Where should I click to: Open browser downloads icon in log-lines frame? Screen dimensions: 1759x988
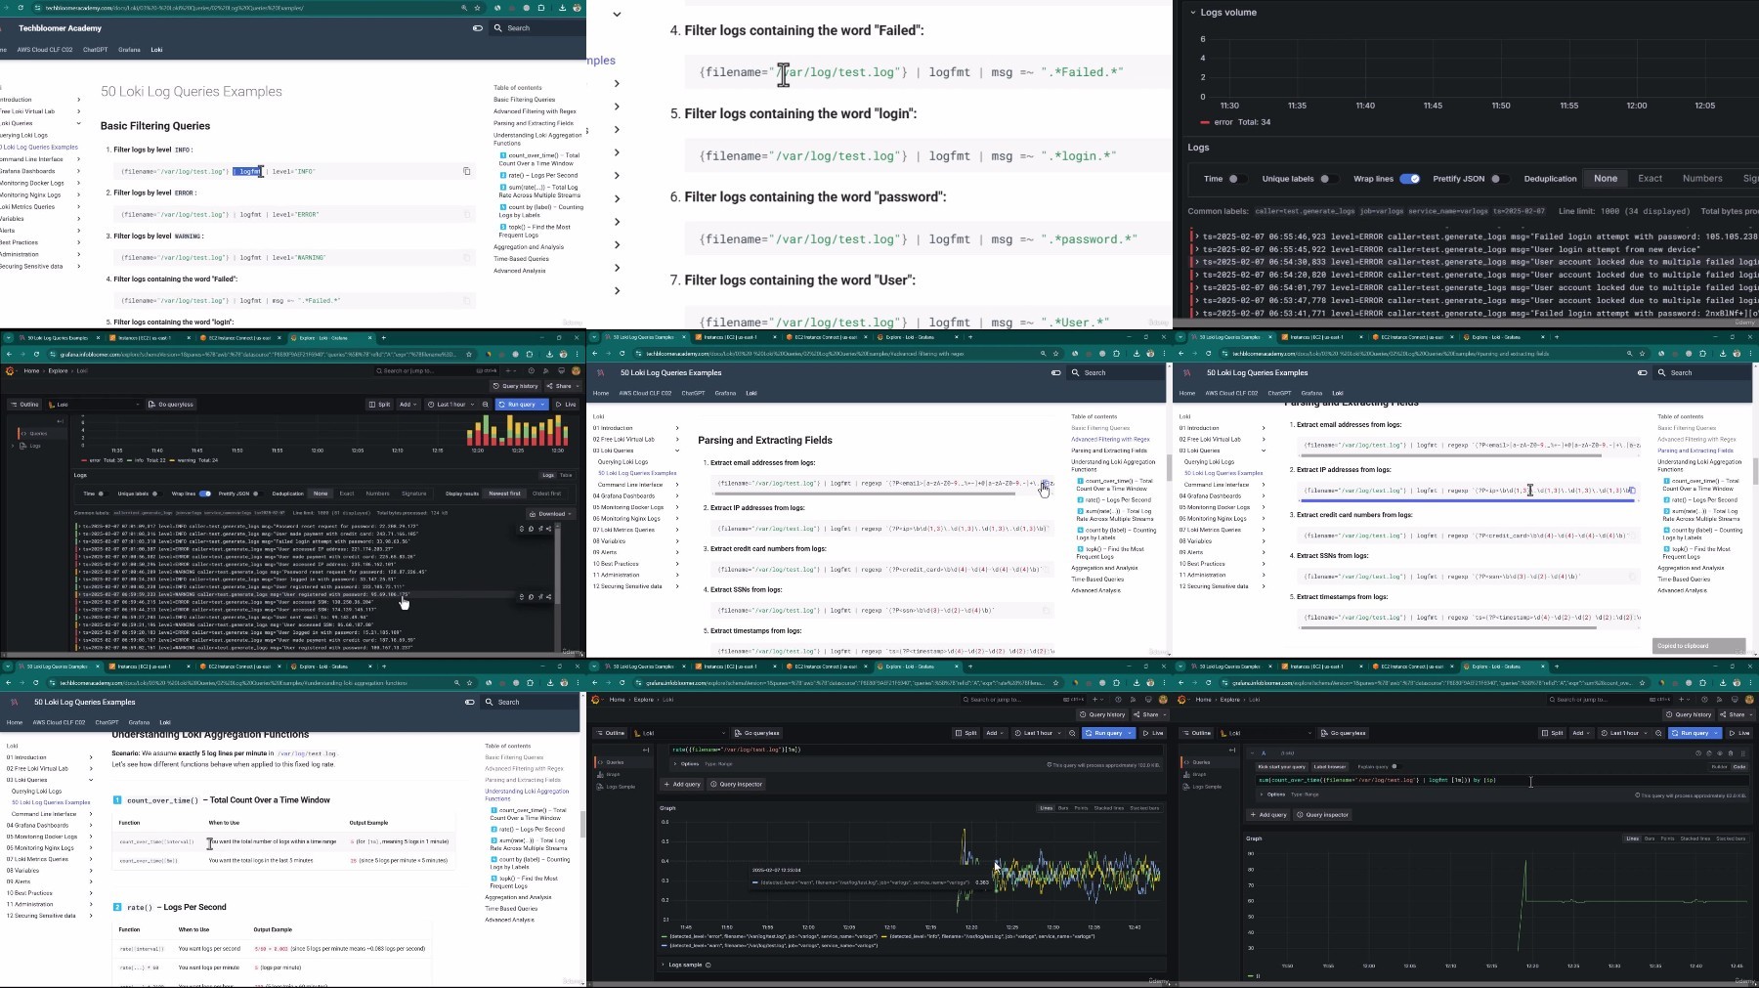[550, 354]
